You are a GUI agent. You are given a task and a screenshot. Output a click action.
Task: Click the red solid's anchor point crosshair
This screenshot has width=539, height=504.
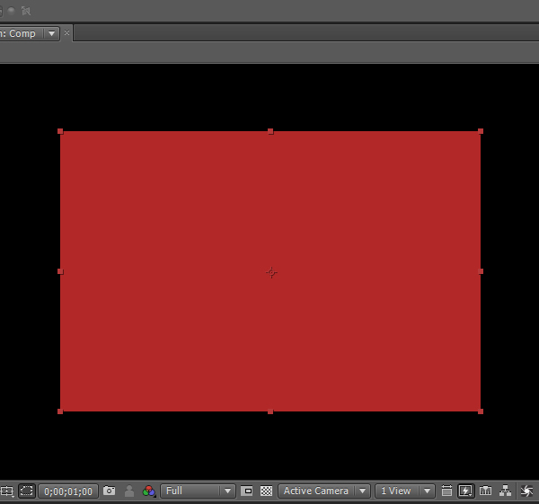(x=271, y=272)
